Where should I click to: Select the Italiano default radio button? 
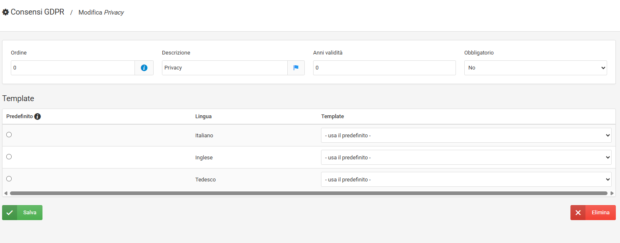point(9,134)
